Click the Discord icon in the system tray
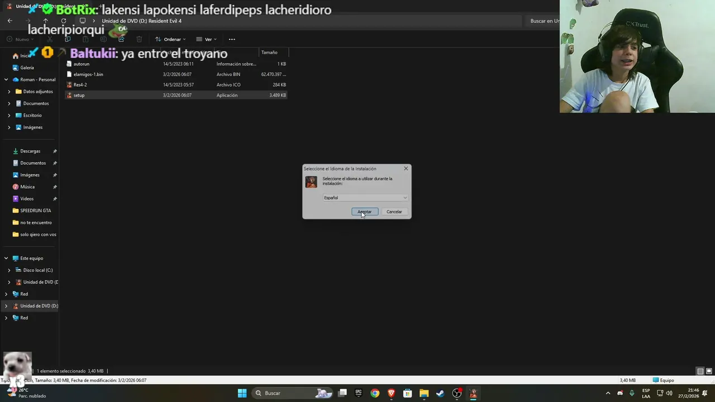The width and height of the screenshot is (715, 402). tap(620, 393)
